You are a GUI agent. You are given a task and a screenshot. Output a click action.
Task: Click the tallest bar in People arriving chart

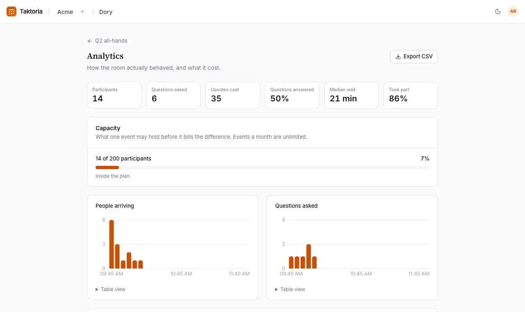click(x=112, y=244)
